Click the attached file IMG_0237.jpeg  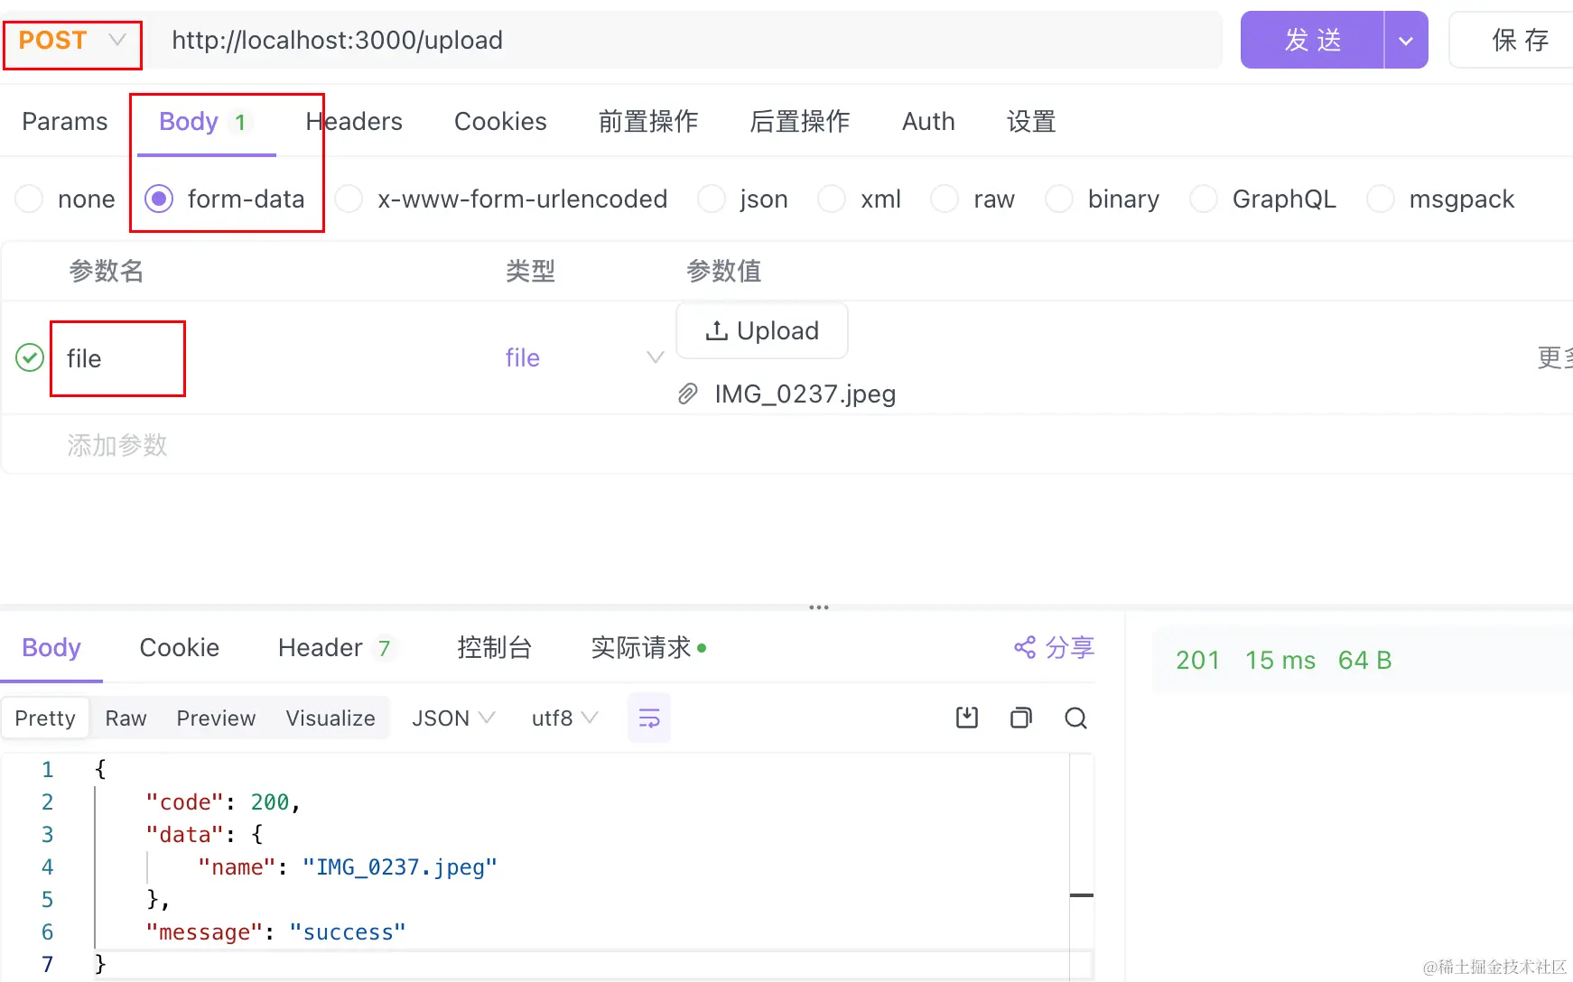pyautogui.click(x=805, y=394)
